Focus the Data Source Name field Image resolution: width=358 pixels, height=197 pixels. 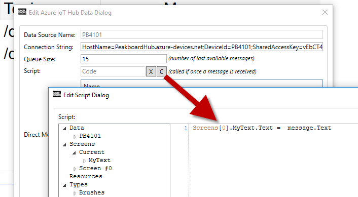click(202, 34)
